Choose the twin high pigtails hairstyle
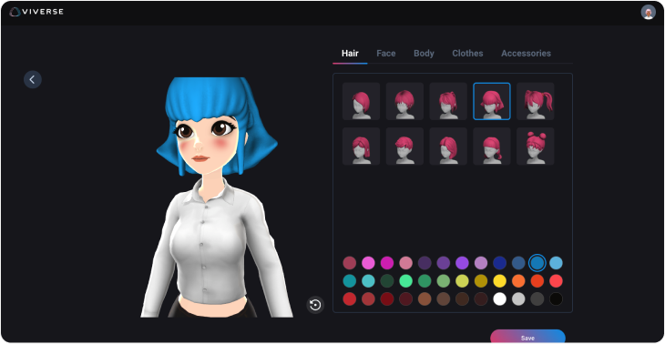 [x=536, y=101]
